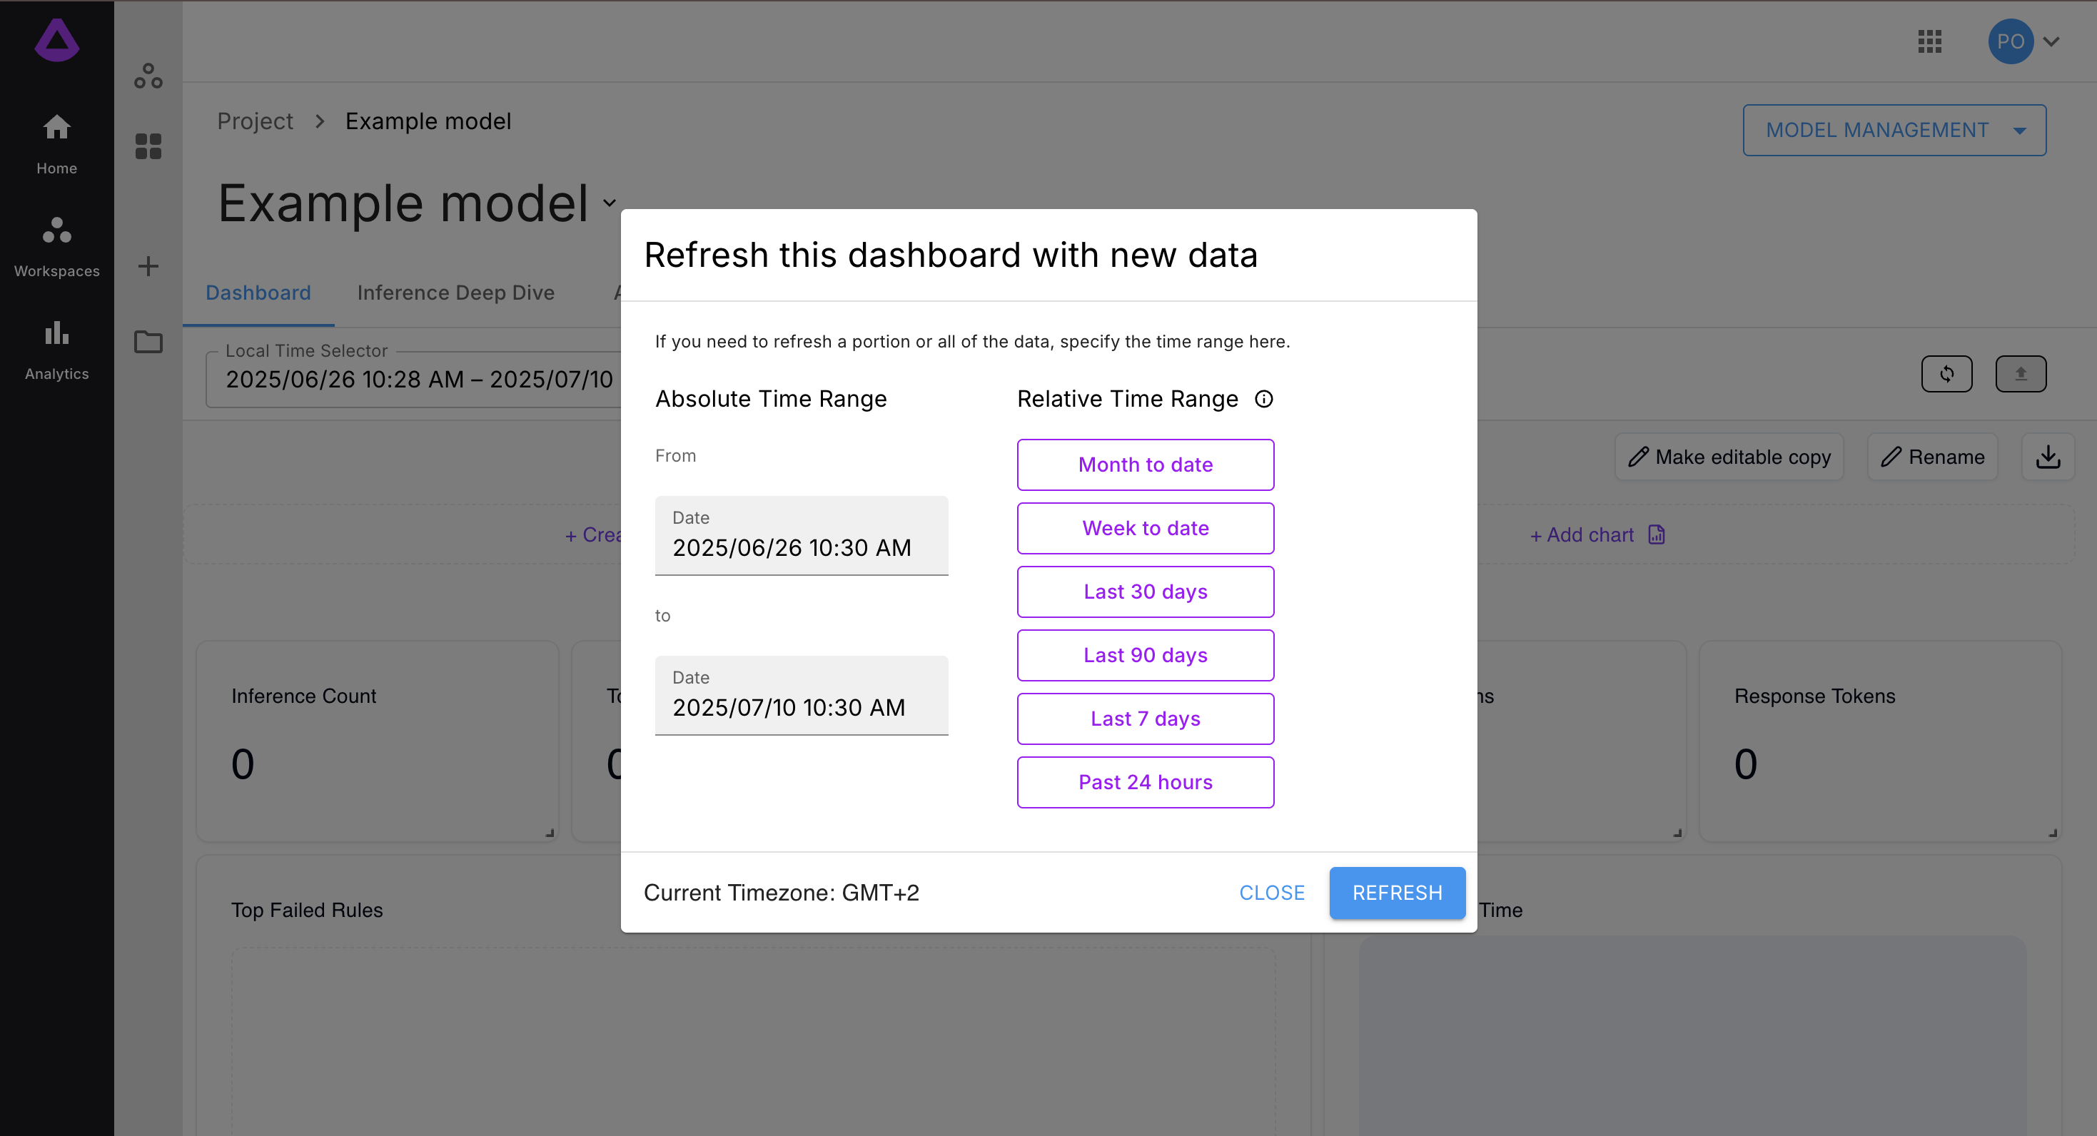Image resolution: width=2097 pixels, height=1136 pixels.
Task: Click the Absolute Time Range heading
Action: point(771,399)
